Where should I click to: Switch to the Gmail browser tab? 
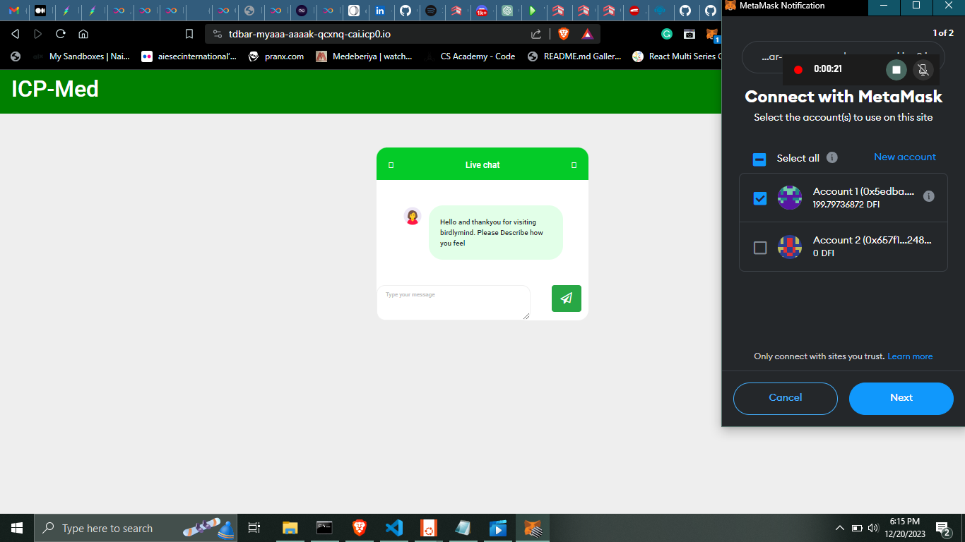(14, 11)
